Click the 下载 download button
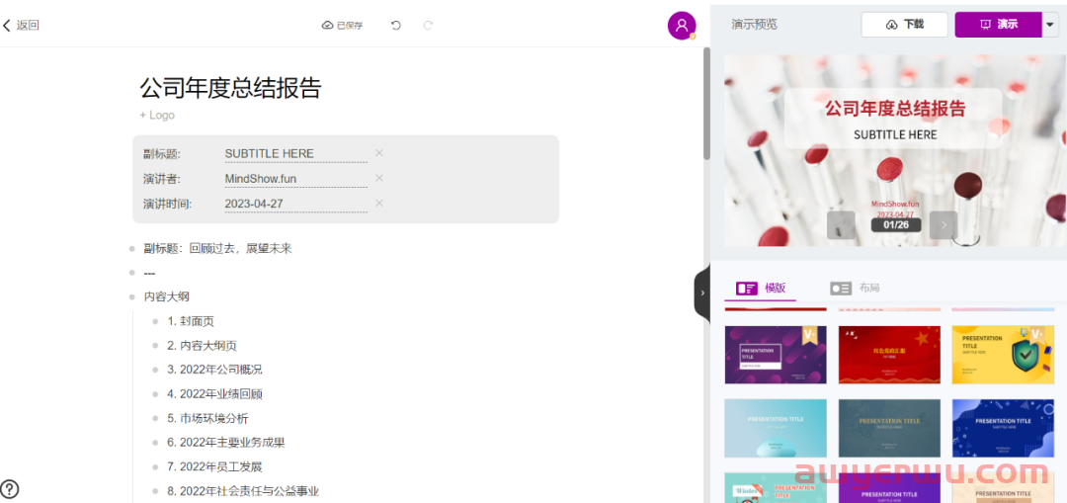Screen dimensions: 1067x503 click(904, 25)
